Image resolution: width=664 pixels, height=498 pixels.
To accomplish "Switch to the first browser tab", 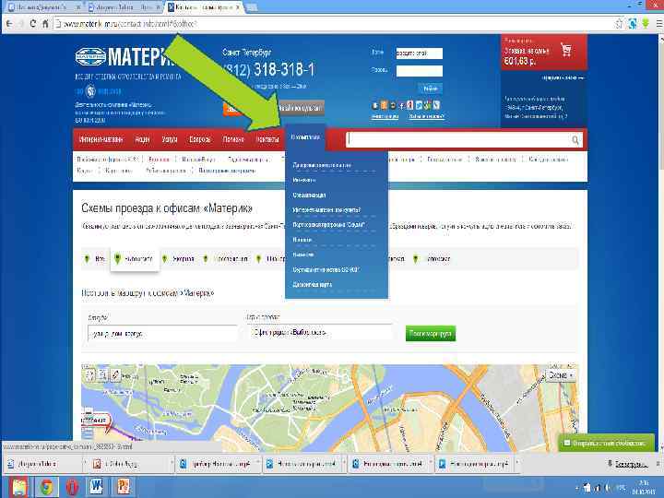I will (x=42, y=7).
